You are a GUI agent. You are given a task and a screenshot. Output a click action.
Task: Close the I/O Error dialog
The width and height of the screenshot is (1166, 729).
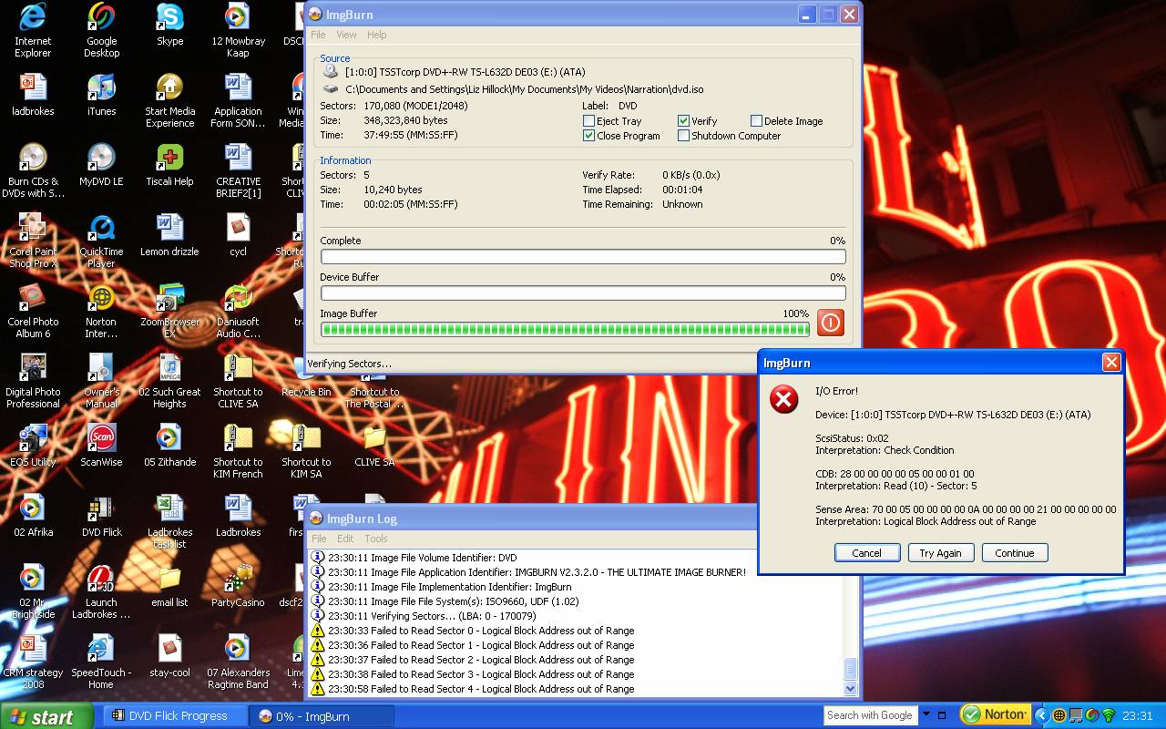[x=1111, y=363]
